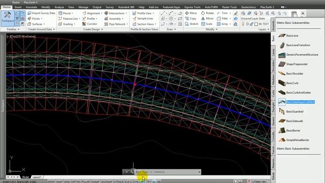Click the Fillet tool
Viewport: 325px width, 183px height.
point(222,18)
